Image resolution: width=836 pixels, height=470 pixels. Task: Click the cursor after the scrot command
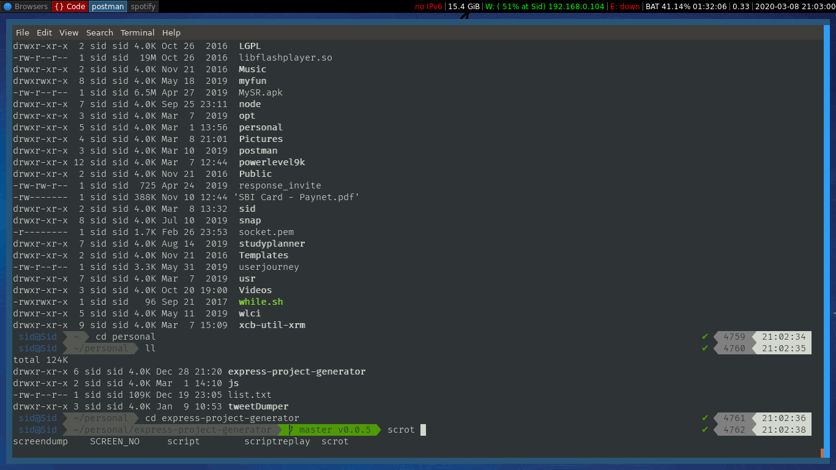(x=422, y=430)
